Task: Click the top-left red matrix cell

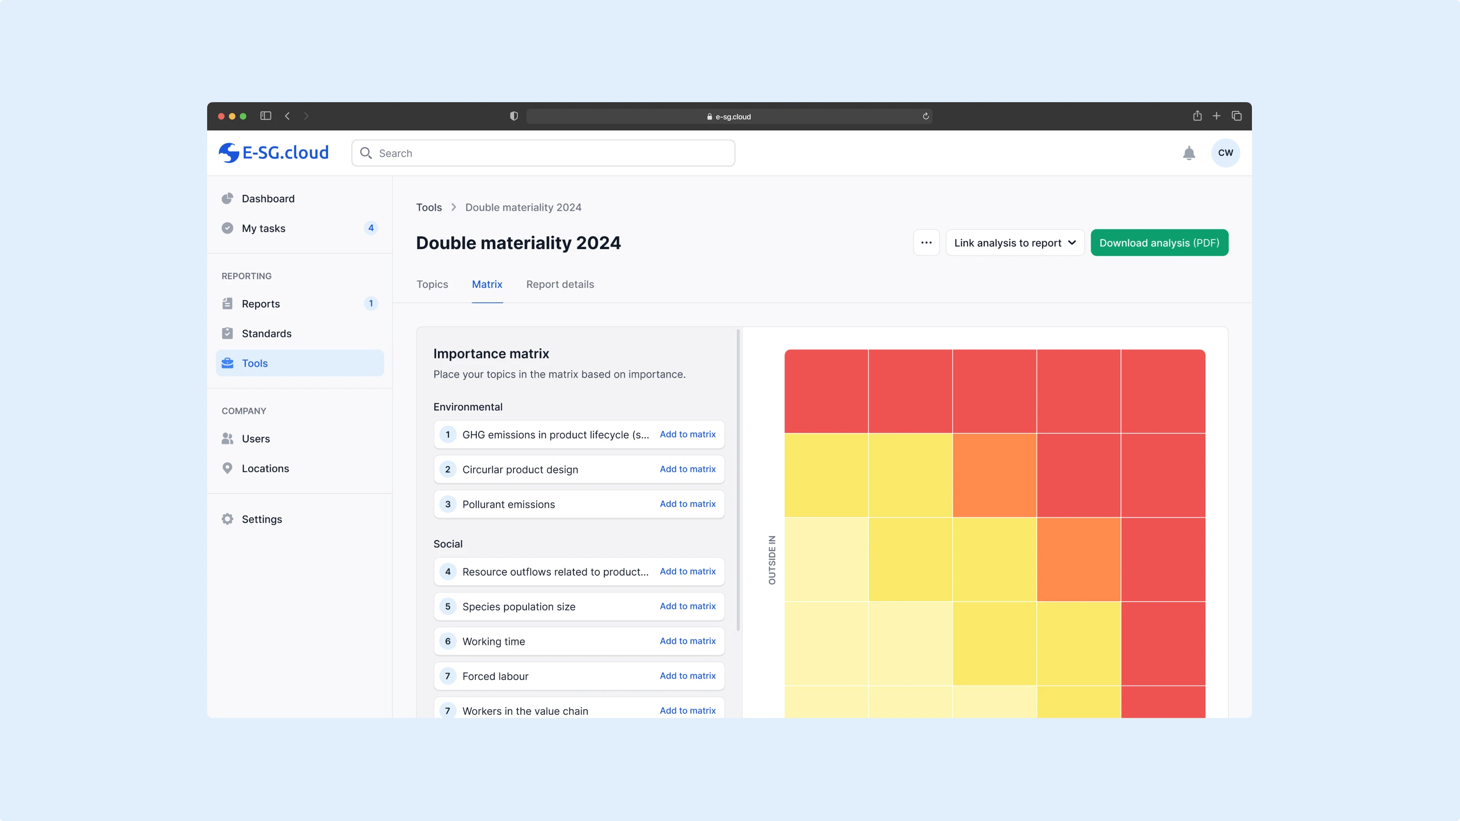Action: (826, 391)
